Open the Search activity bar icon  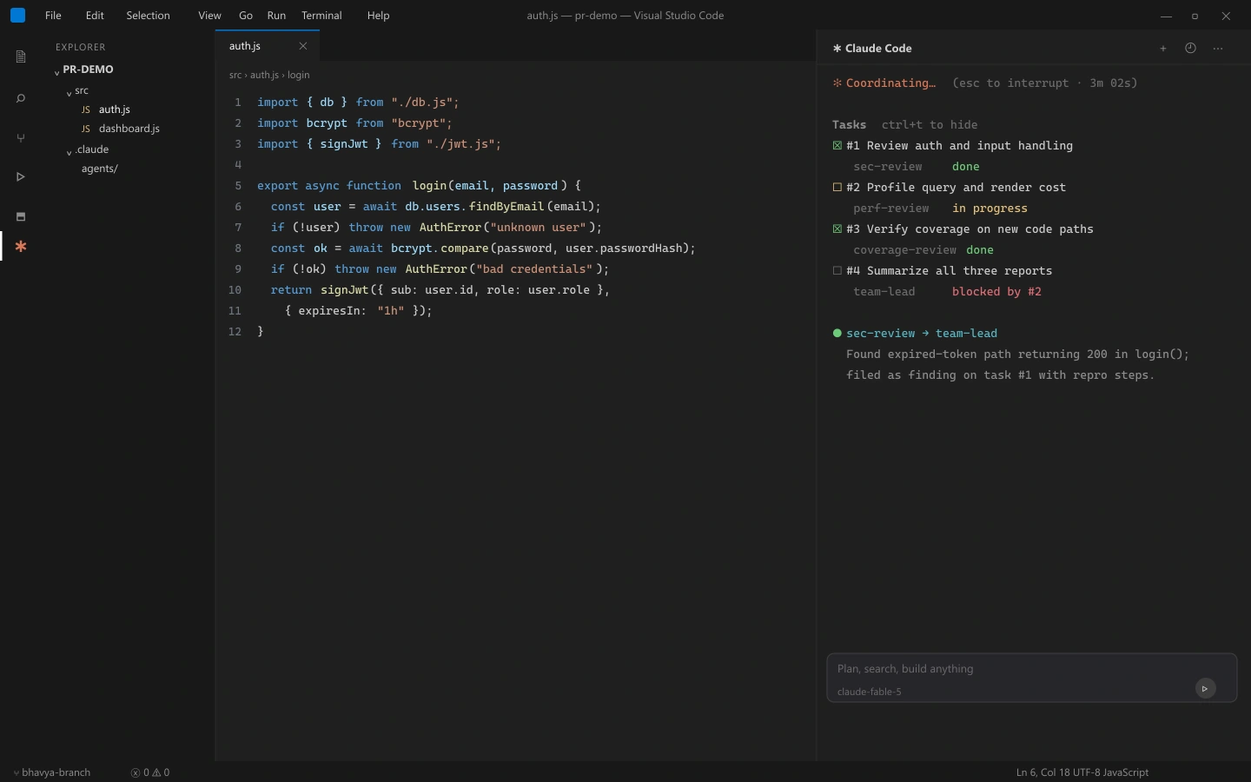pos(21,98)
